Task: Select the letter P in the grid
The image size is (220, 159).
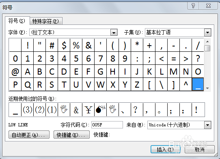Action: click(15, 84)
